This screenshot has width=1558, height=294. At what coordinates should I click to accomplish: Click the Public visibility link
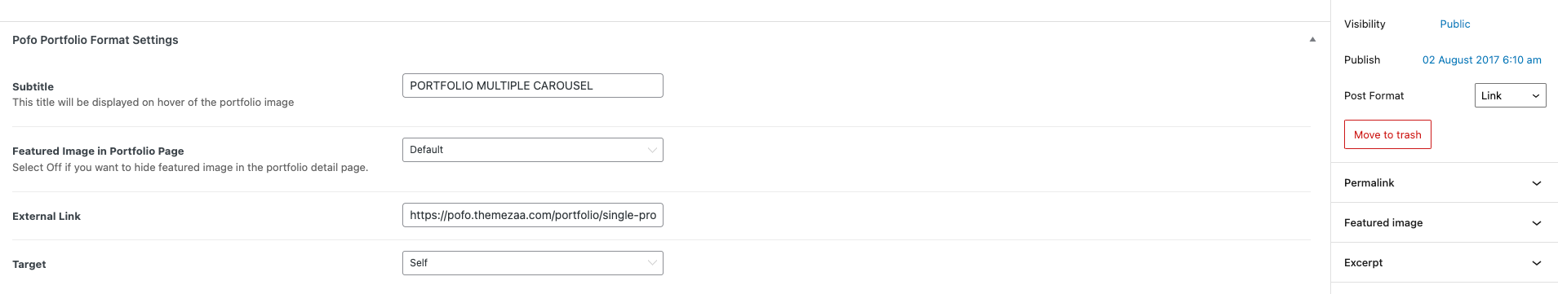click(x=1454, y=24)
